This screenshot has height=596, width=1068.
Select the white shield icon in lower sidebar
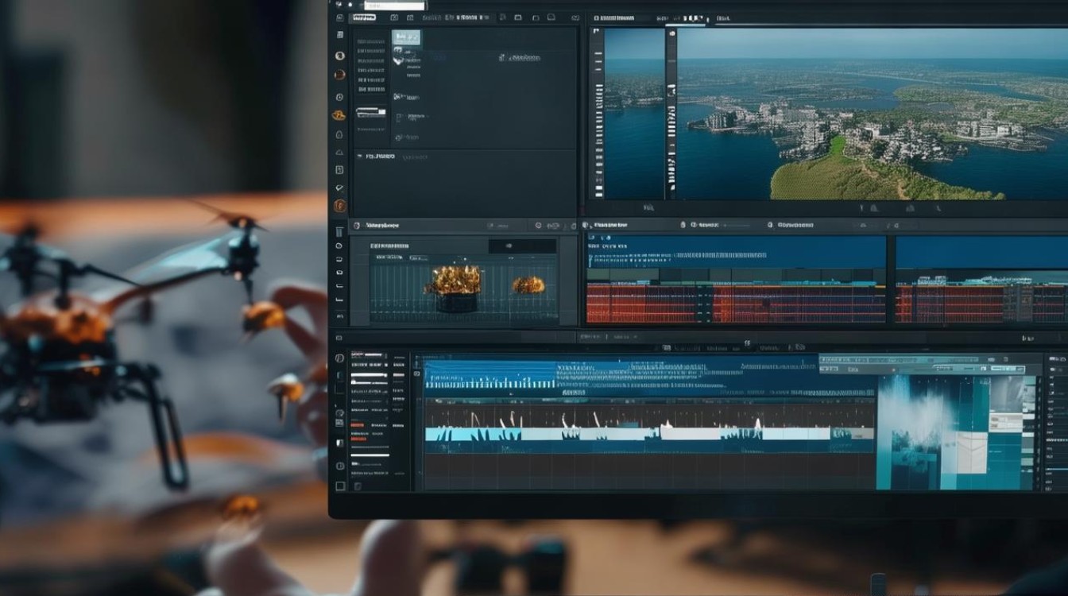pos(339,443)
